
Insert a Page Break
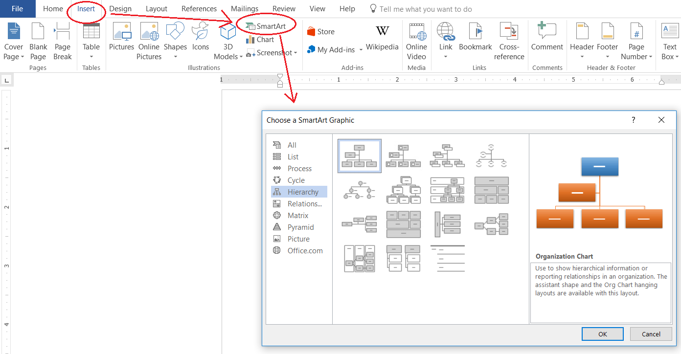pos(62,41)
